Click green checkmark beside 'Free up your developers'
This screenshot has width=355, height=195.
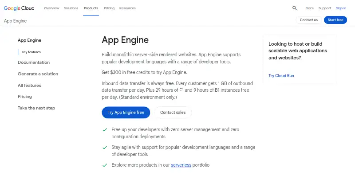[105, 130]
